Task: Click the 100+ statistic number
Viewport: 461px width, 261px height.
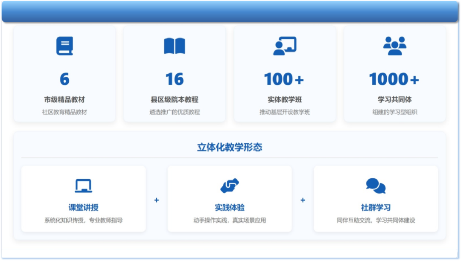Action: 284,79
